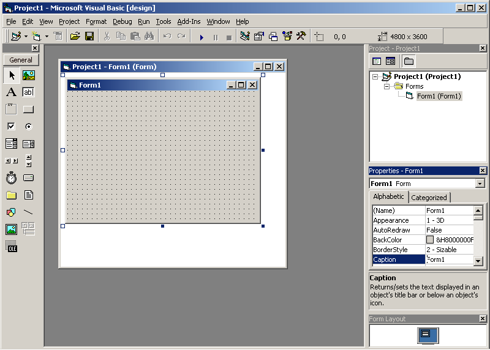The width and height of the screenshot is (490, 350).
Task: Select the DirListBox folder control tool
Action: coord(11,195)
